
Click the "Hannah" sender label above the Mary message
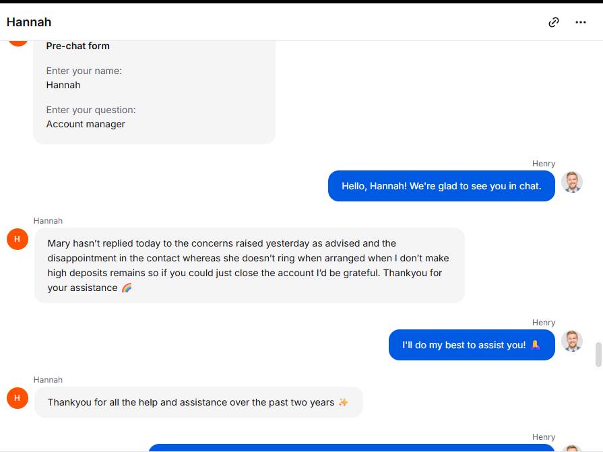click(48, 220)
